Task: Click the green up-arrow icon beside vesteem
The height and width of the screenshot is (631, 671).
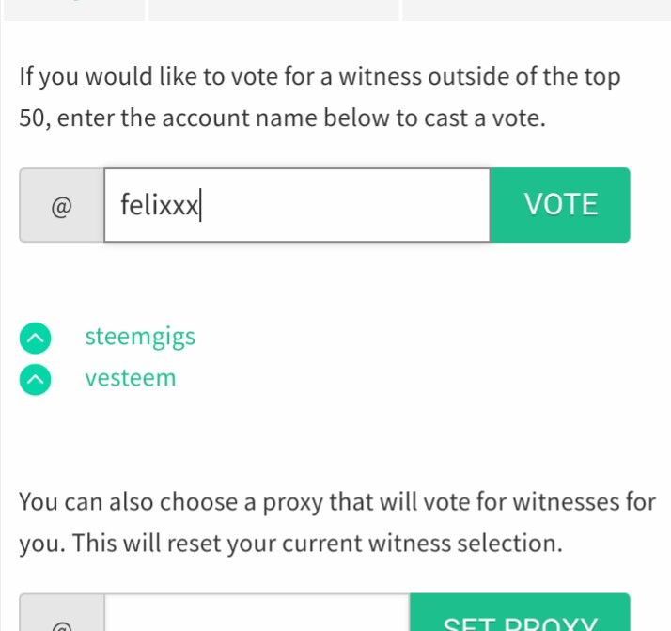Action: [x=35, y=379]
